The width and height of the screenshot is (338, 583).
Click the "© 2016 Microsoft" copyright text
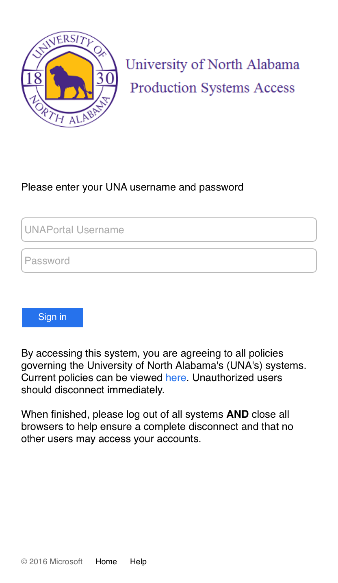pos(52,562)
